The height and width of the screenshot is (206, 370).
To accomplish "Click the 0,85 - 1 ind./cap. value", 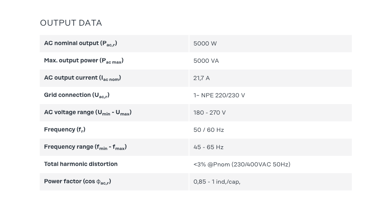I will pyautogui.click(x=217, y=182).
